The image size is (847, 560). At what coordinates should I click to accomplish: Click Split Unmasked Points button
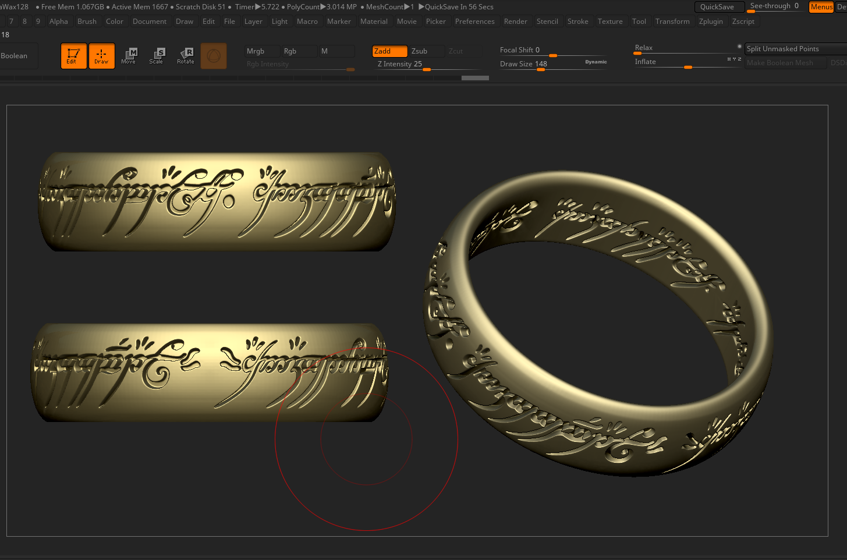795,49
